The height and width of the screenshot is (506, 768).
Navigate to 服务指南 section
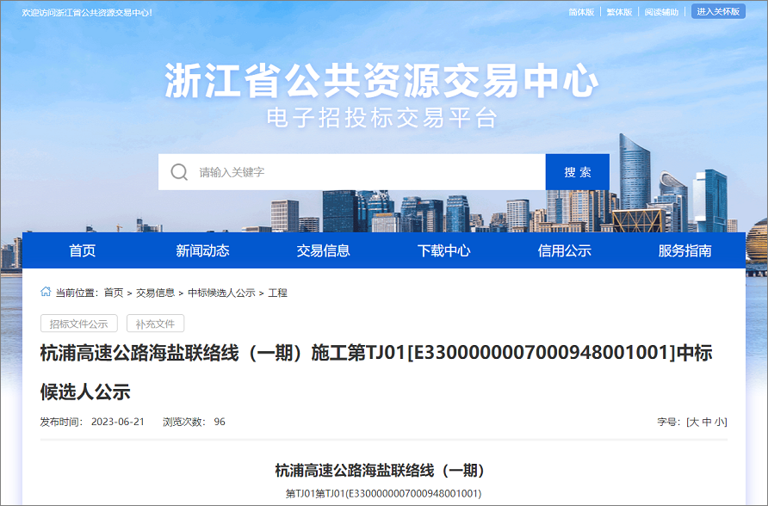[x=684, y=250]
